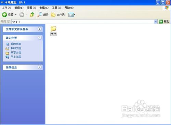Click the 搜索 text label in the toolbar

(x=46, y=15)
